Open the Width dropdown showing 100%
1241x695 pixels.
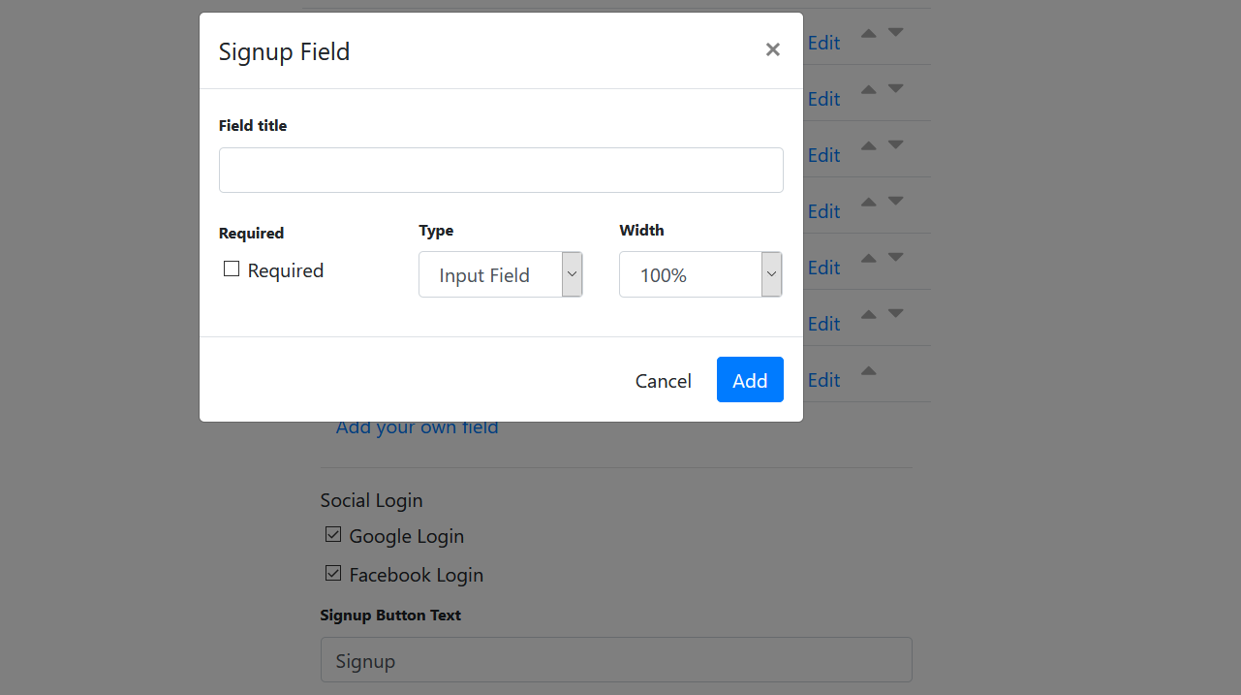click(x=700, y=274)
